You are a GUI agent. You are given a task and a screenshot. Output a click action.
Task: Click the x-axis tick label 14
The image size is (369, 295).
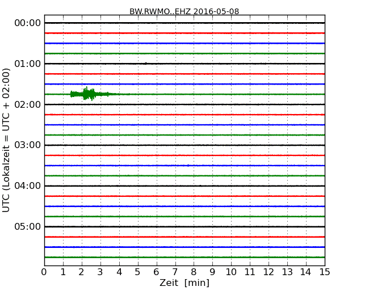click(x=306, y=272)
